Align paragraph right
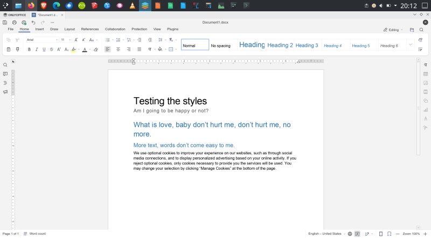The image size is (431, 238). (x=129, y=49)
